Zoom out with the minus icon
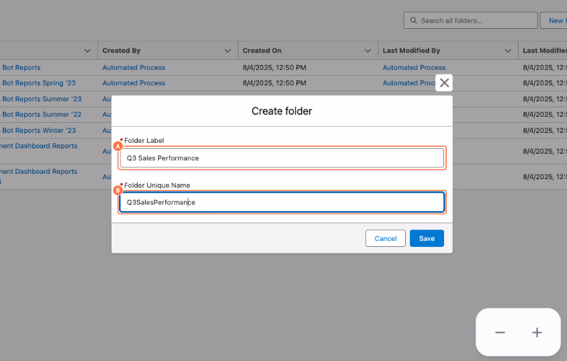The width and height of the screenshot is (567, 361). (x=500, y=332)
